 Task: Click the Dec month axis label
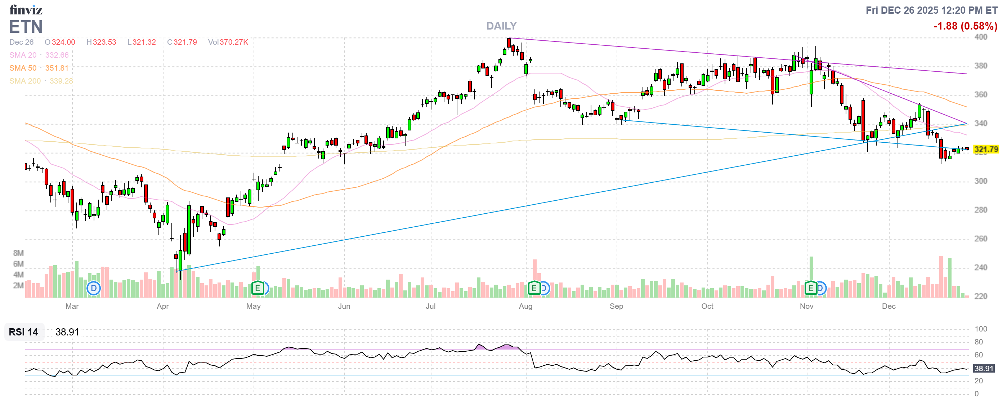889,306
